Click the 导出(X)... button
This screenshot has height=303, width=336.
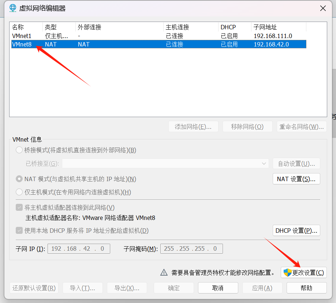(127, 288)
